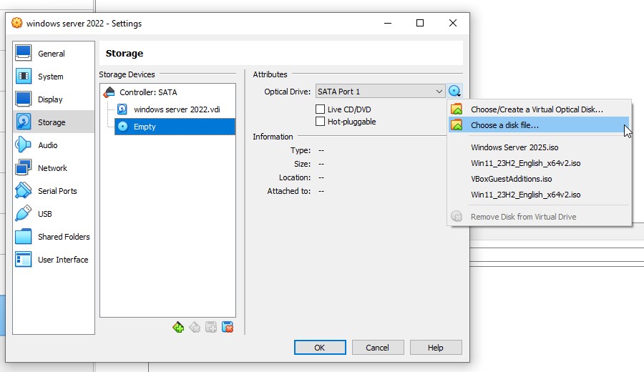Select the USB settings section
This screenshot has height=372, width=644.
tap(44, 214)
